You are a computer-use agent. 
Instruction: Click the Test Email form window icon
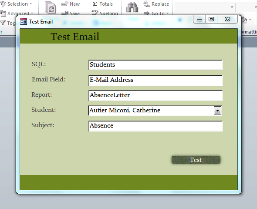(24, 22)
